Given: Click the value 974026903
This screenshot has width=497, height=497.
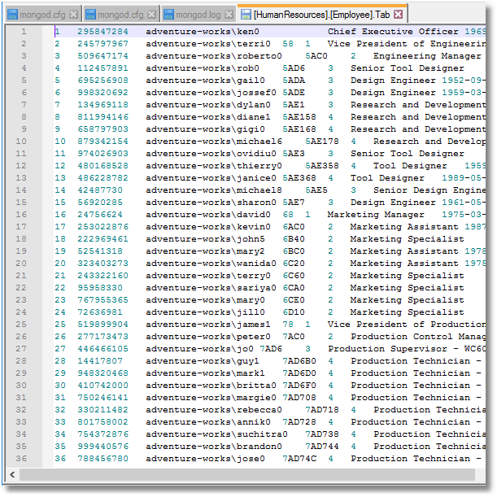Looking at the screenshot, I should pyautogui.click(x=103, y=154).
